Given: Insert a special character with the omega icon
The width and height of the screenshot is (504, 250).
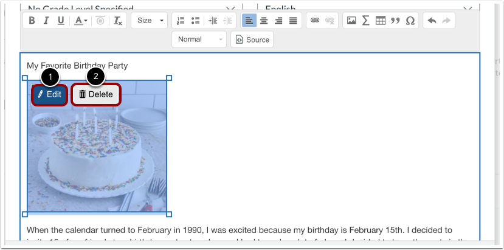Looking at the screenshot, I should (x=410, y=21).
